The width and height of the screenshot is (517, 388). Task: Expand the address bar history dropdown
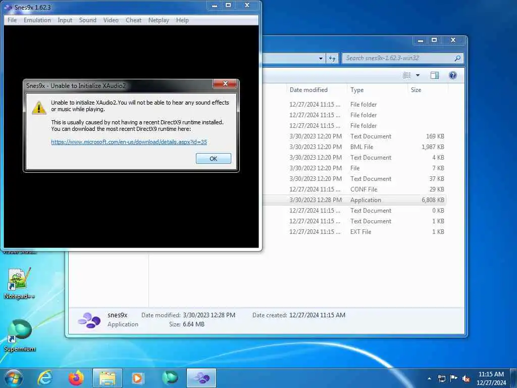[321, 59]
